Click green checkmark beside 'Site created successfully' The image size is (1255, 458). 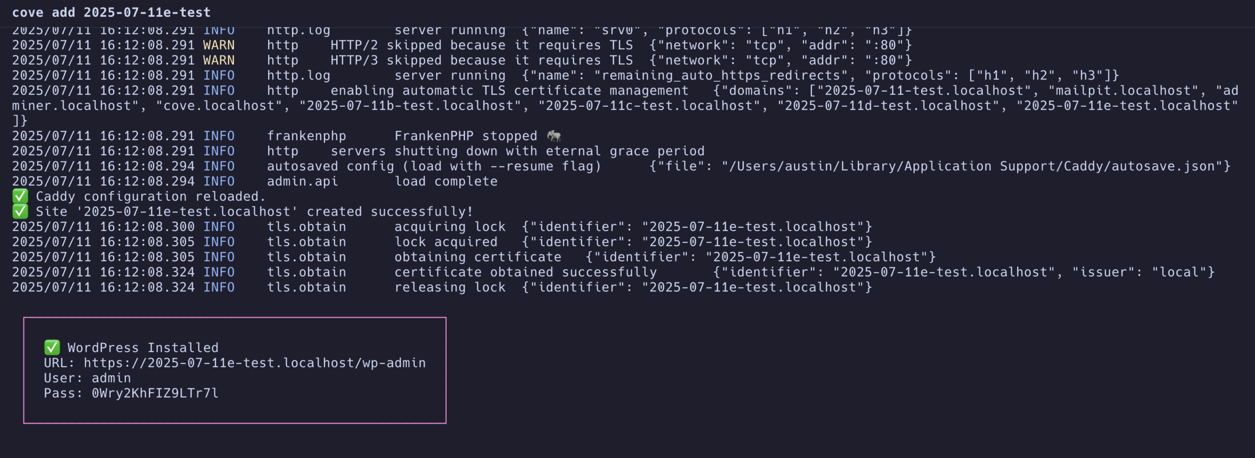tap(20, 212)
